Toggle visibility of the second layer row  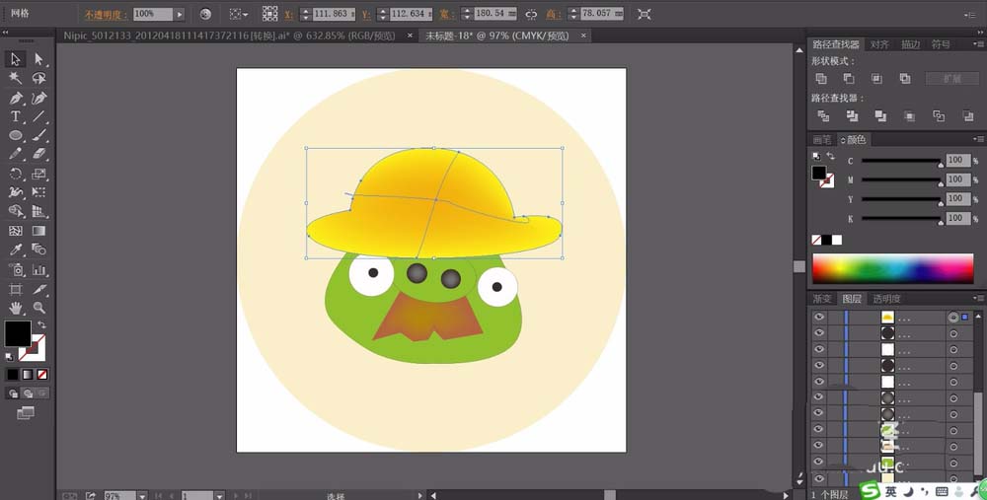pos(818,333)
